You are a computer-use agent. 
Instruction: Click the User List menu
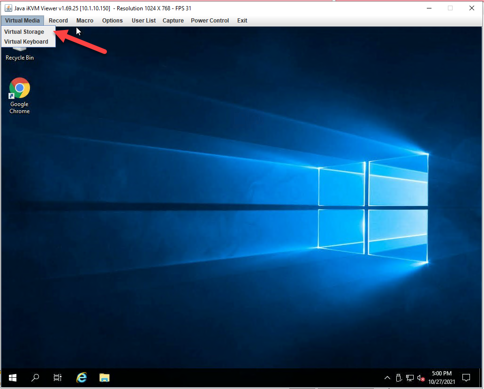pyautogui.click(x=144, y=21)
